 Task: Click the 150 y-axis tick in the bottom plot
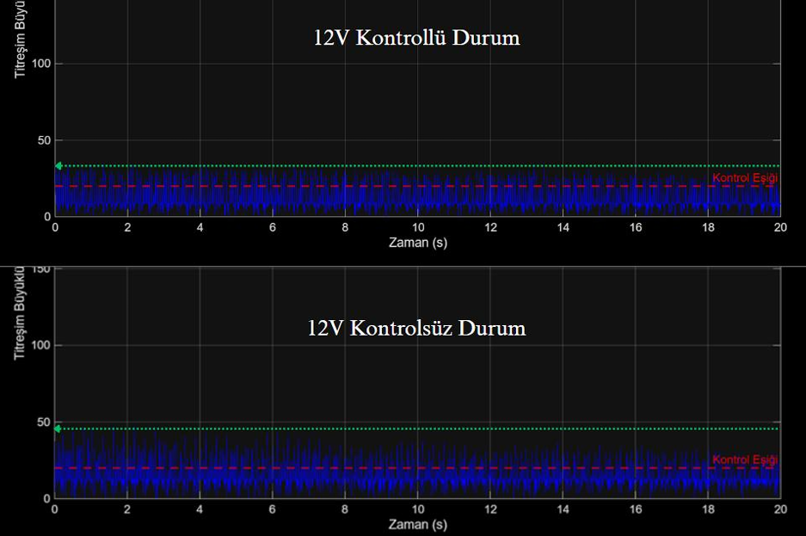42,269
